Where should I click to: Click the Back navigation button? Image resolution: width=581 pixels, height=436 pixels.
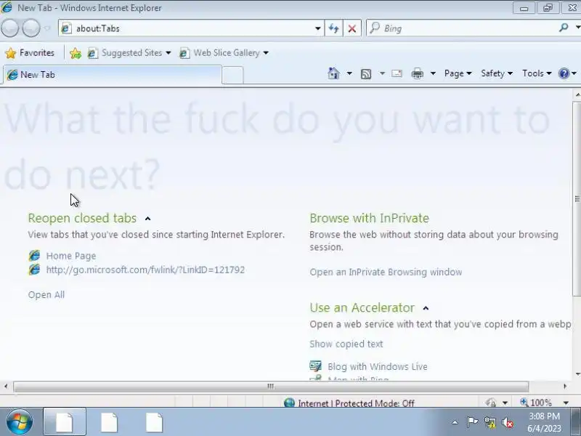pyautogui.click(x=9, y=28)
